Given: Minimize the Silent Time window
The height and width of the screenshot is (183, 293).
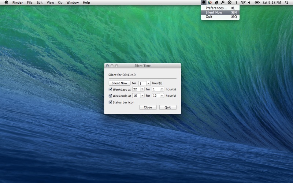Looking at the screenshot, I should (x=112, y=66).
